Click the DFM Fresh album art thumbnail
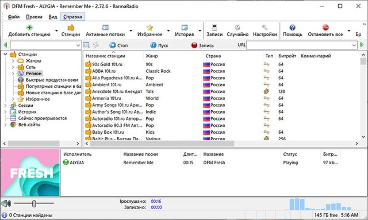 point(30,172)
